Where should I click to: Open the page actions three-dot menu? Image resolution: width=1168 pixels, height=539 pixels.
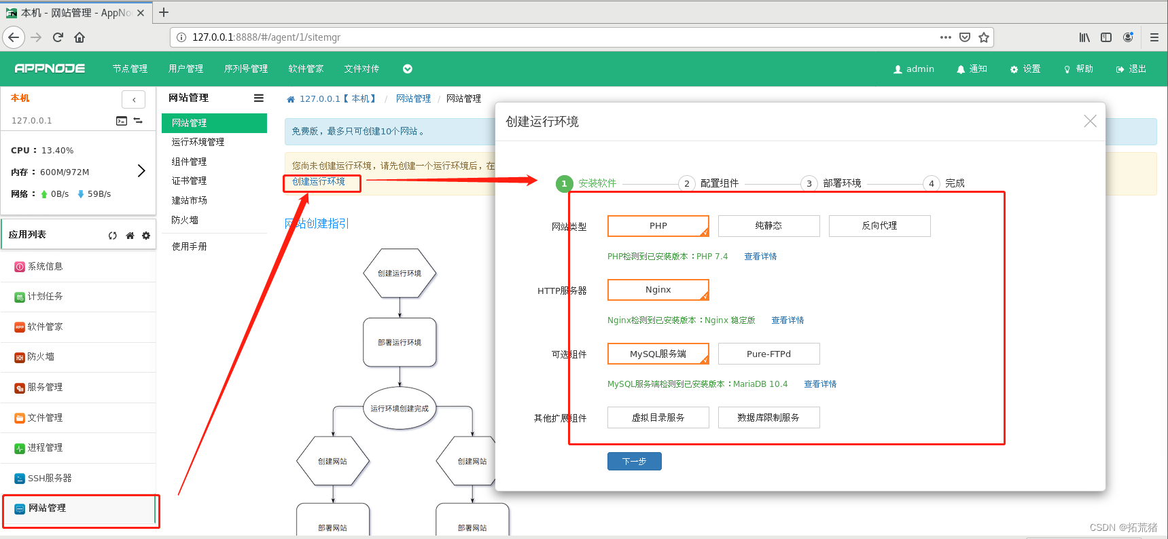pos(946,37)
